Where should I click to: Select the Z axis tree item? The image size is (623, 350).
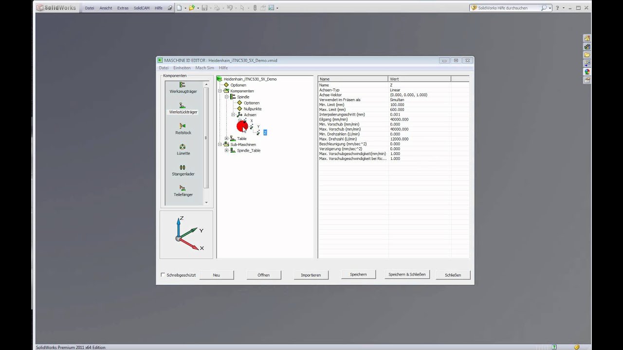265,132
